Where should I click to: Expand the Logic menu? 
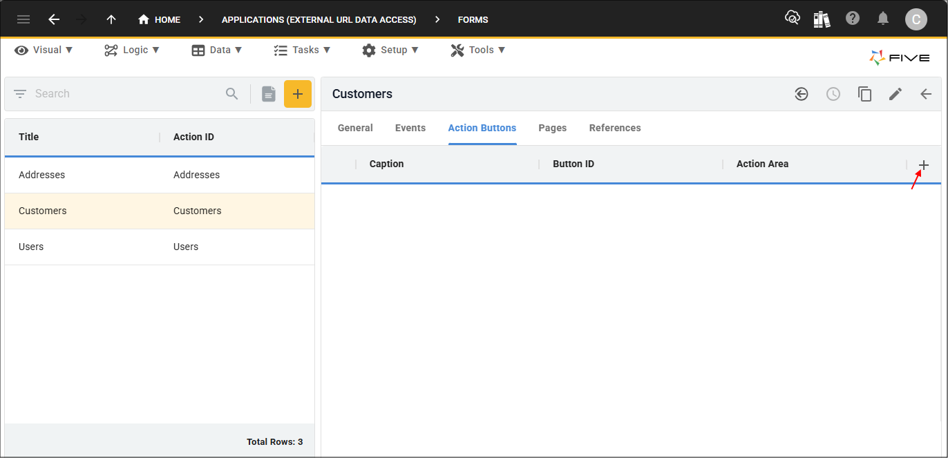132,50
